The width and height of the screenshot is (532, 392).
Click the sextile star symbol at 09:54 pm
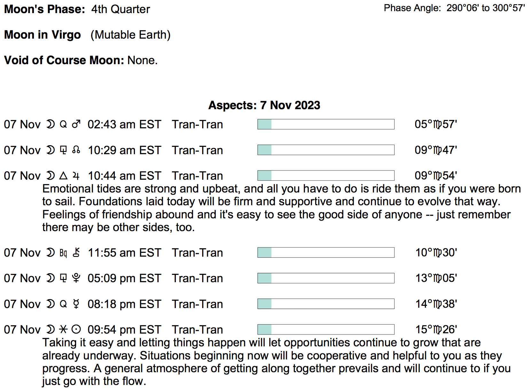(x=64, y=329)
